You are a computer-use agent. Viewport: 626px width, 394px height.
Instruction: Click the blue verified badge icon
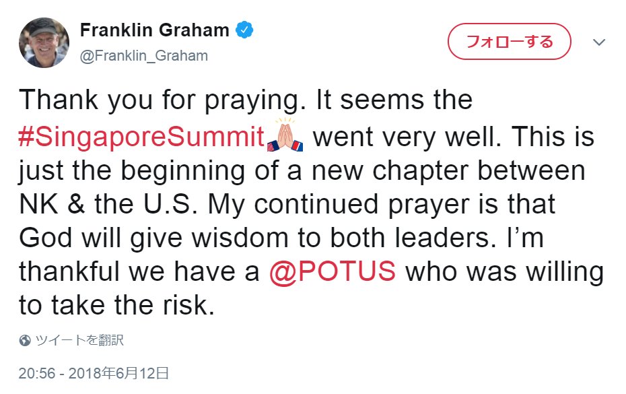[x=244, y=30]
